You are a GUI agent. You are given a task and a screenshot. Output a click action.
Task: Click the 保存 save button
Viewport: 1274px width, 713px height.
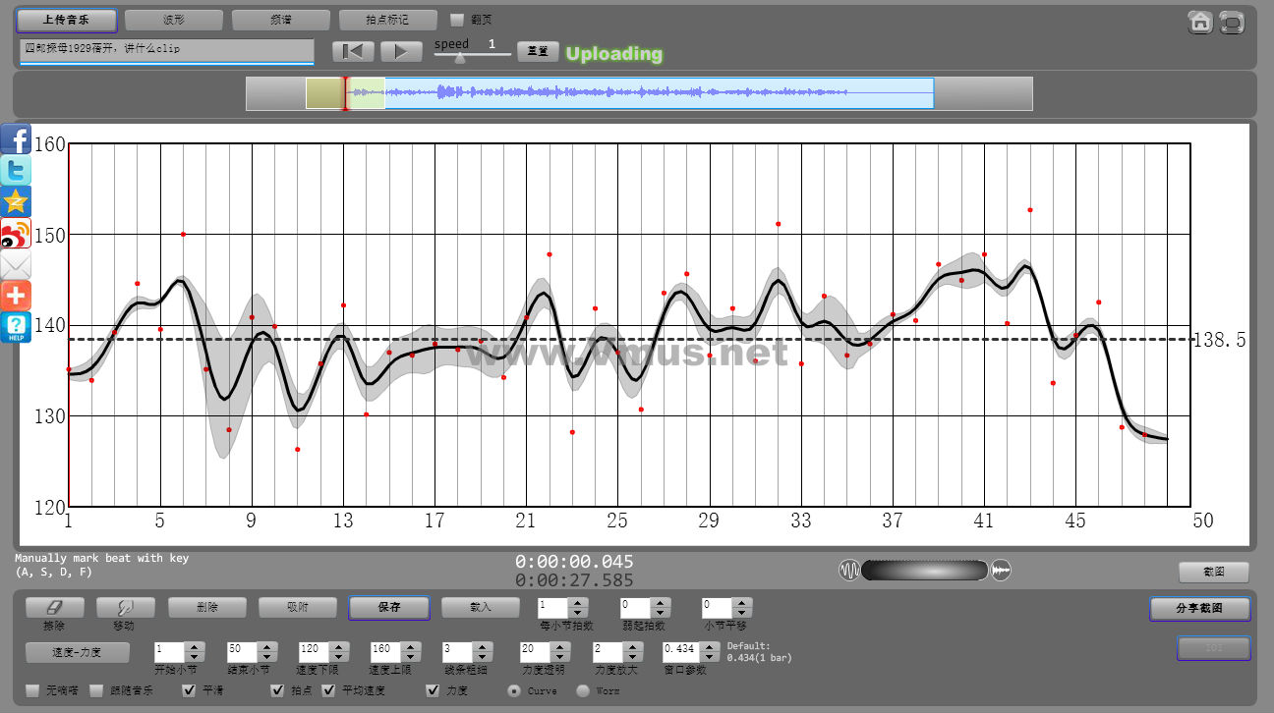[388, 608]
